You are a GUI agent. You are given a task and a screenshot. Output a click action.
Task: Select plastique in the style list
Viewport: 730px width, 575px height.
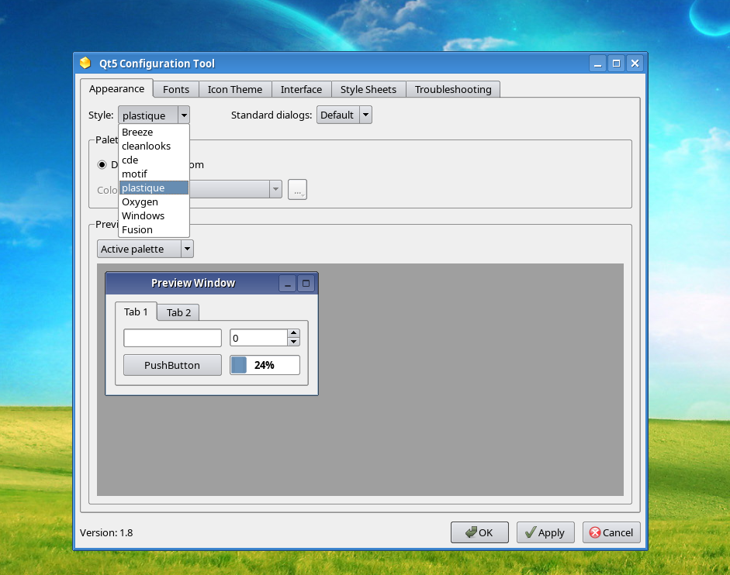point(154,188)
